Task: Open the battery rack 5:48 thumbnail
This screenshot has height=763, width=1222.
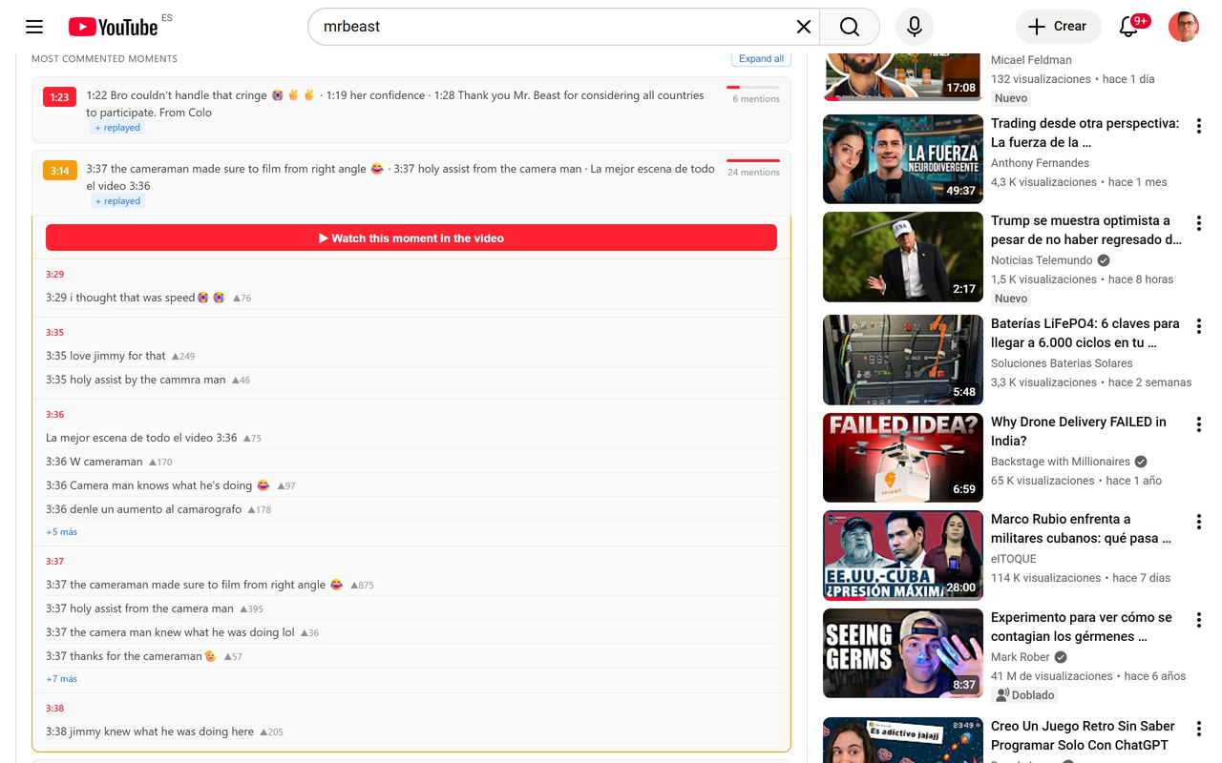Action: (903, 360)
